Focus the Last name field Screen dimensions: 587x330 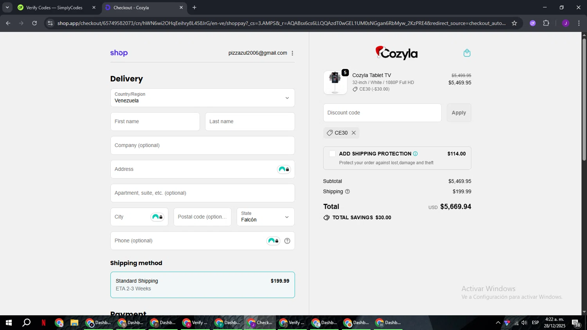(x=250, y=122)
